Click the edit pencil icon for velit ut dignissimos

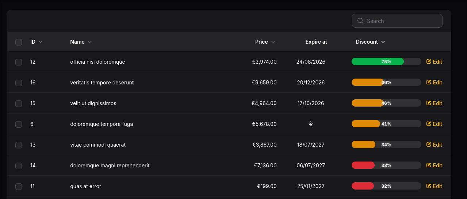[x=429, y=103]
